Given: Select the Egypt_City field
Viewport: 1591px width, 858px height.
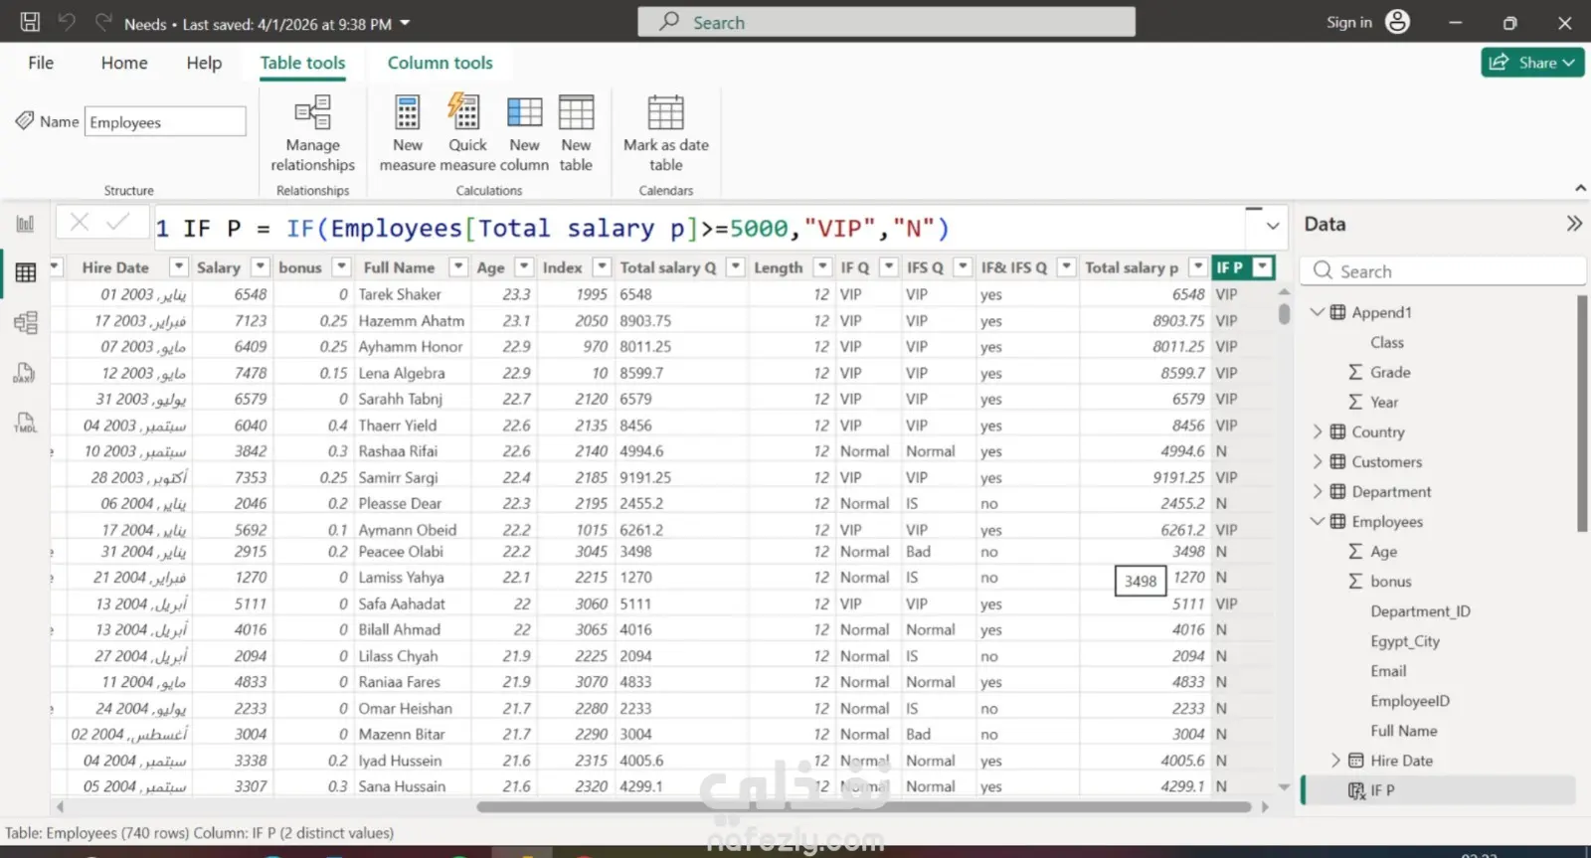Looking at the screenshot, I should (1404, 641).
